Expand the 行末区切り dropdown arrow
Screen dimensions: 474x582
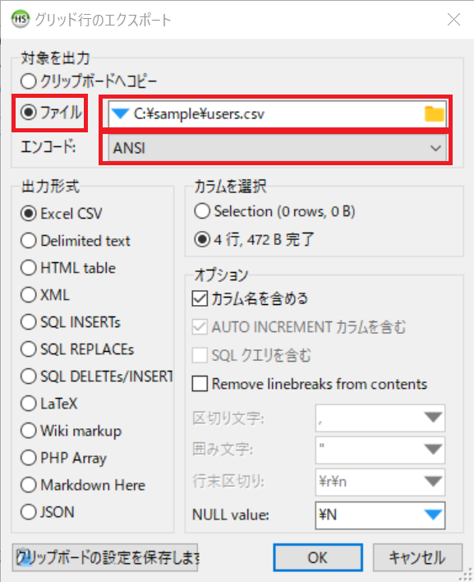[433, 482]
